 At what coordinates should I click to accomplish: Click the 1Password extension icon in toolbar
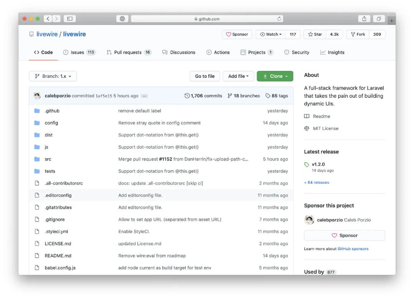tap(122, 18)
